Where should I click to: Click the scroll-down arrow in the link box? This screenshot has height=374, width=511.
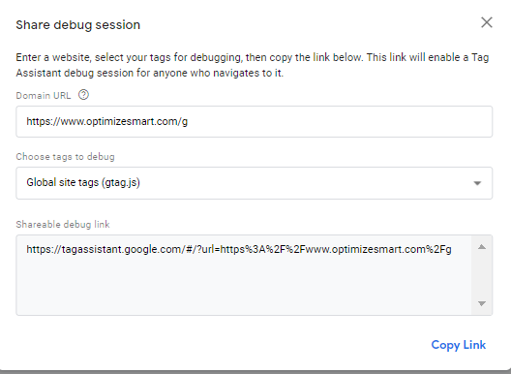(x=482, y=303)
